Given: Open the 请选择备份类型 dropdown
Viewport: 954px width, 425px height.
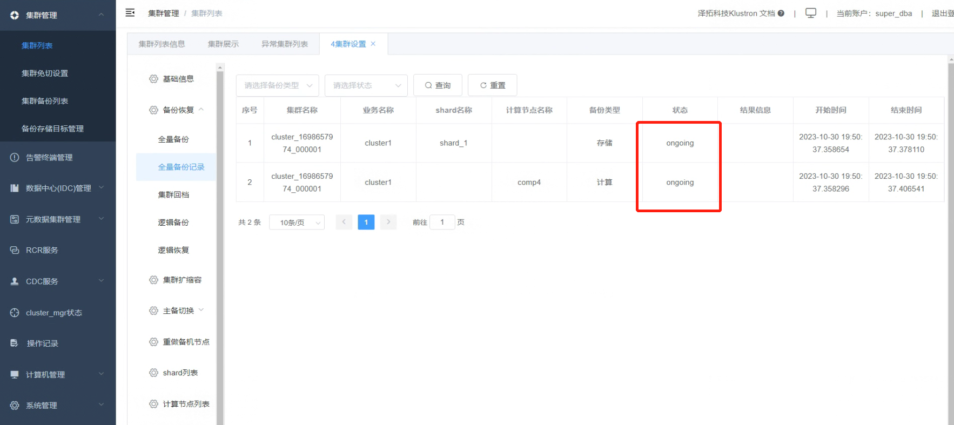Looking at the screenshot, I should (x=277, y=85).
